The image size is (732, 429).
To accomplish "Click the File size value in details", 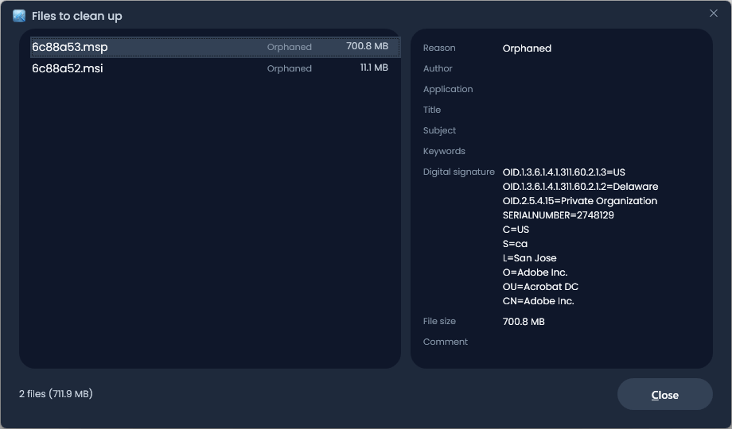I will tap(524, 322).
